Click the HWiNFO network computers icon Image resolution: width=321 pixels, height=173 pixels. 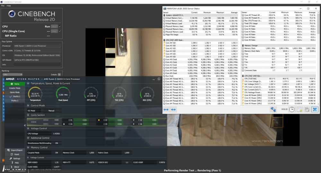coord(273,109)
